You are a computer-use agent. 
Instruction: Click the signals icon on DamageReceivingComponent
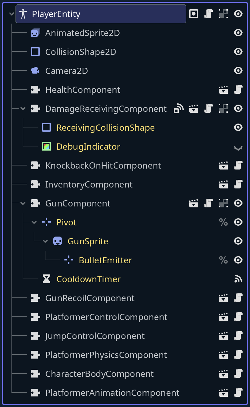[178, 108]
